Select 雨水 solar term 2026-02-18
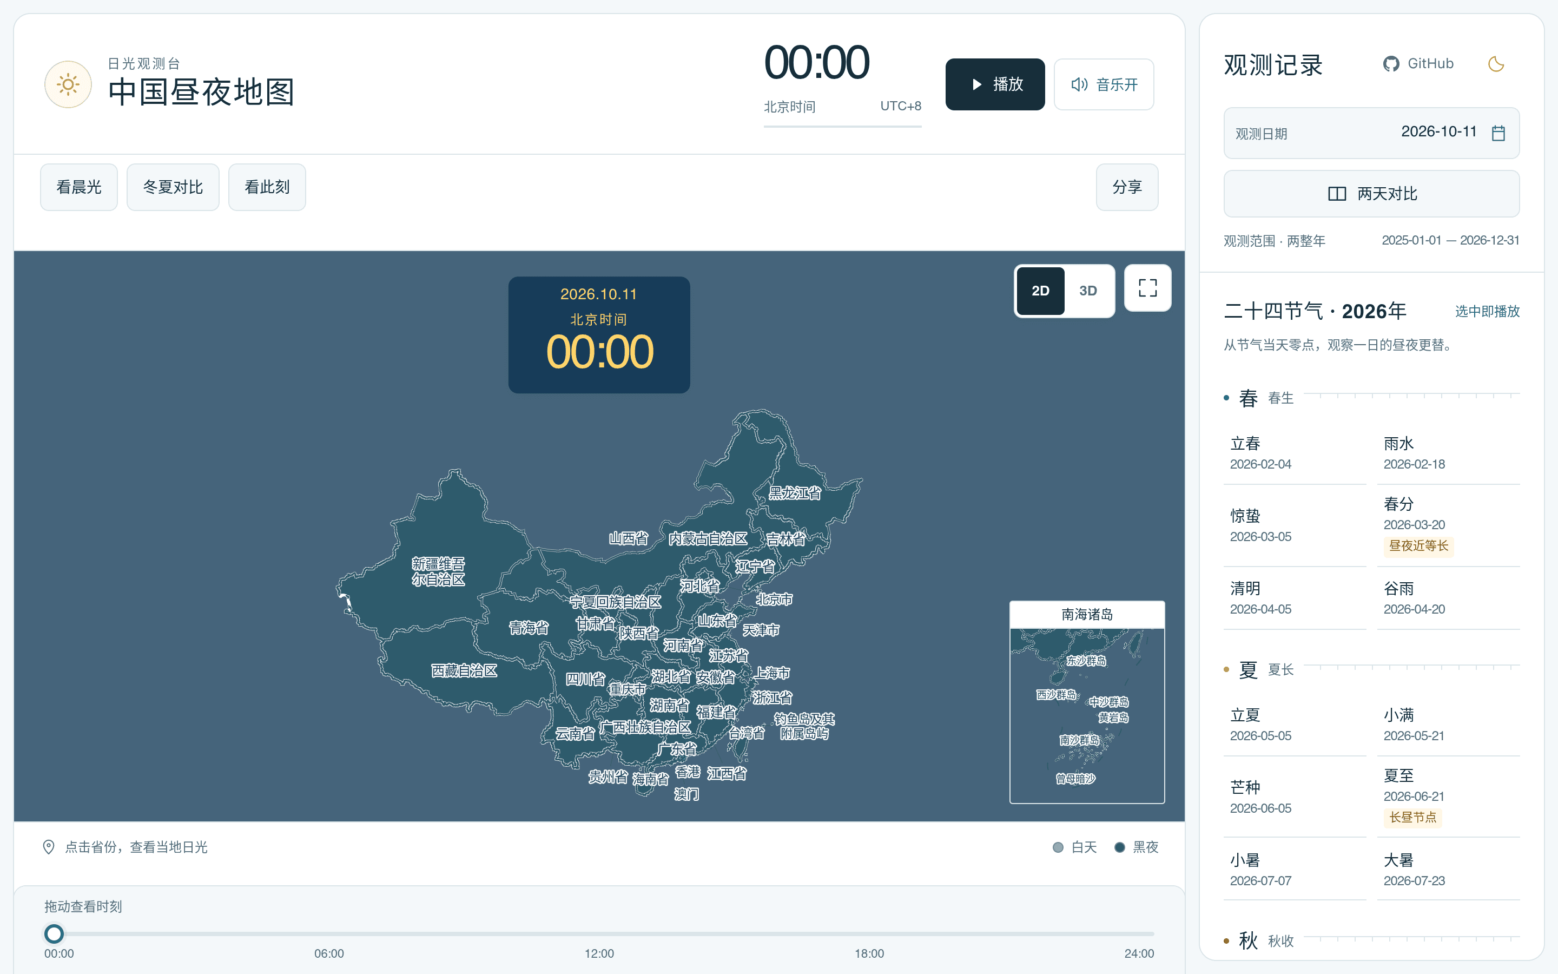 click(x=1449, y=453)
